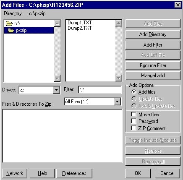Open Help
This screenshot has width=183, height=180.
click(42, 173)
